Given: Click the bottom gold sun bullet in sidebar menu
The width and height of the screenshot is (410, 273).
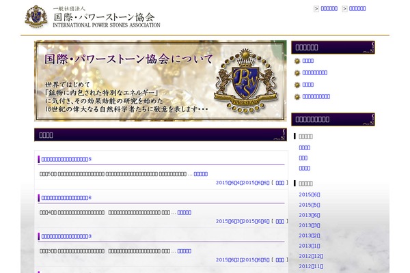Looking at the screenshot, I should tap(297, 97).
